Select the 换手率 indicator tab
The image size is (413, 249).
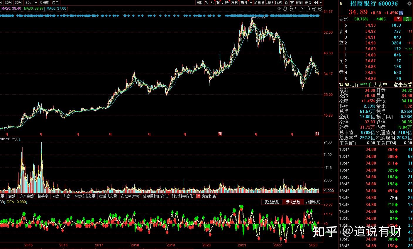tap(43, 196)
